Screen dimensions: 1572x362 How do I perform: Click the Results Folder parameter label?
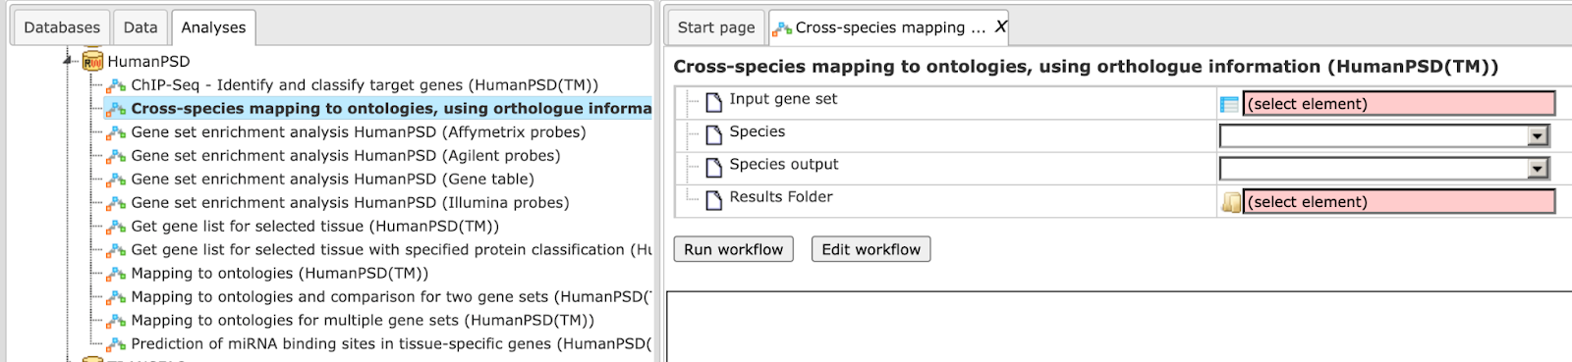781,197
